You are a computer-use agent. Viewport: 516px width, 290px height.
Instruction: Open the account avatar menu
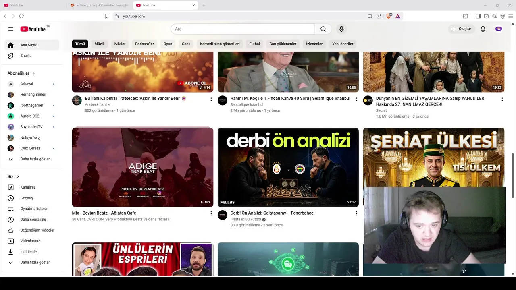499,29
